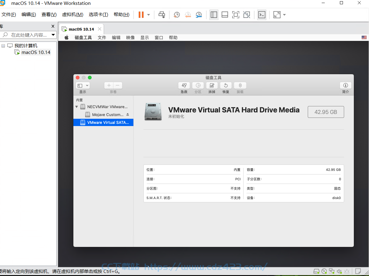Close the macOS 10.14 tab
The width and height of the screenshot is (369, 276).
tap(99, 29)
